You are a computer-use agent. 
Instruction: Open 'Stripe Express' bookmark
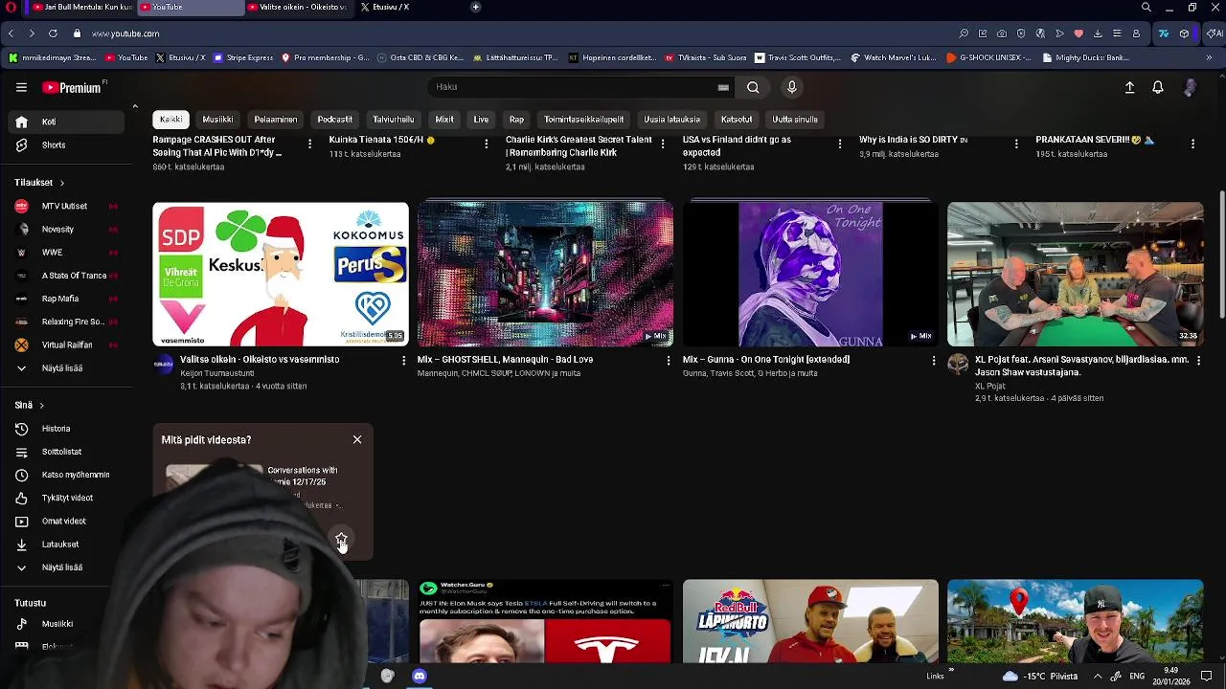pos(243,57)
